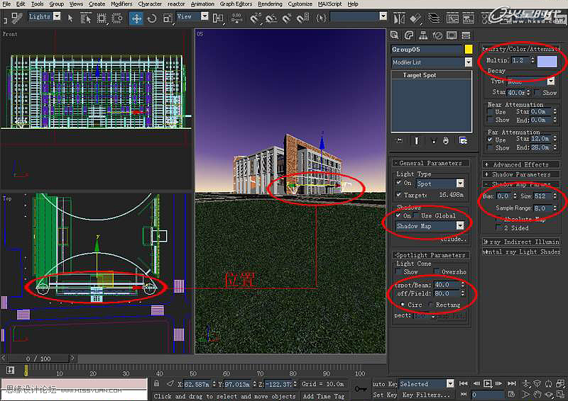Click the Key Filters button
The image size is (568, 401).
[427, 395]
